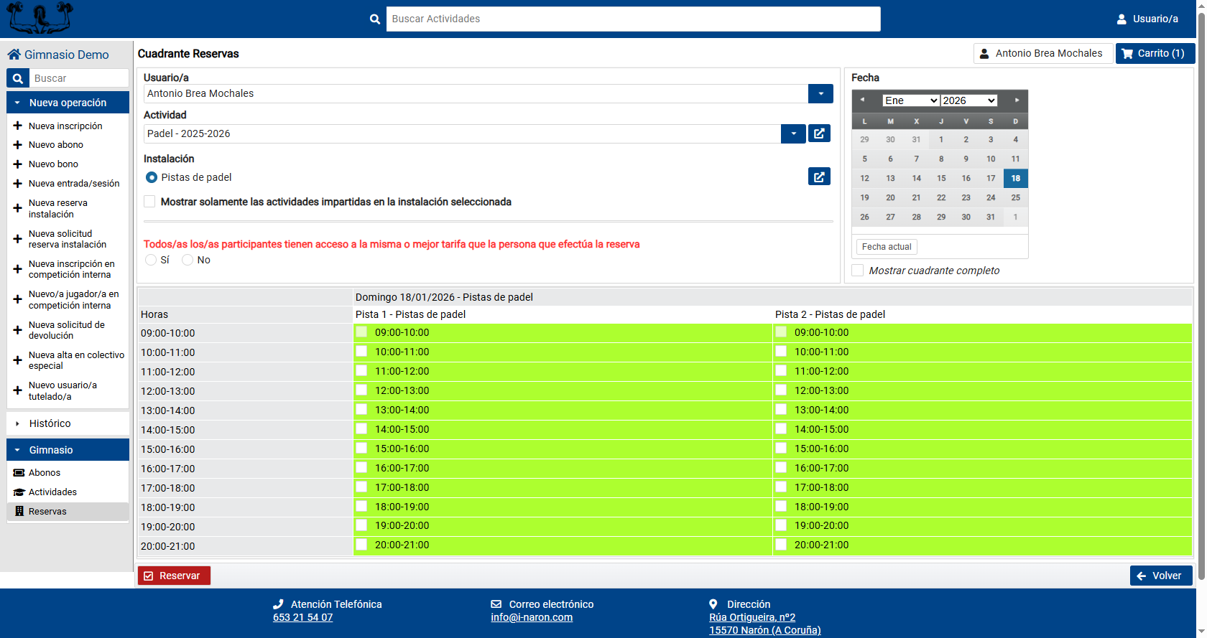The image size is (1207, 638).
Task: Open the Carrito shopping cart
Action: click(x=1155, y=54)
